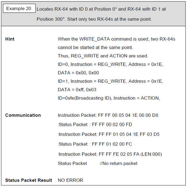This screenshot has height=187, width=187.
Task: Click the DATA = 0x00, 0x00 line
Action: click(78, 73)
